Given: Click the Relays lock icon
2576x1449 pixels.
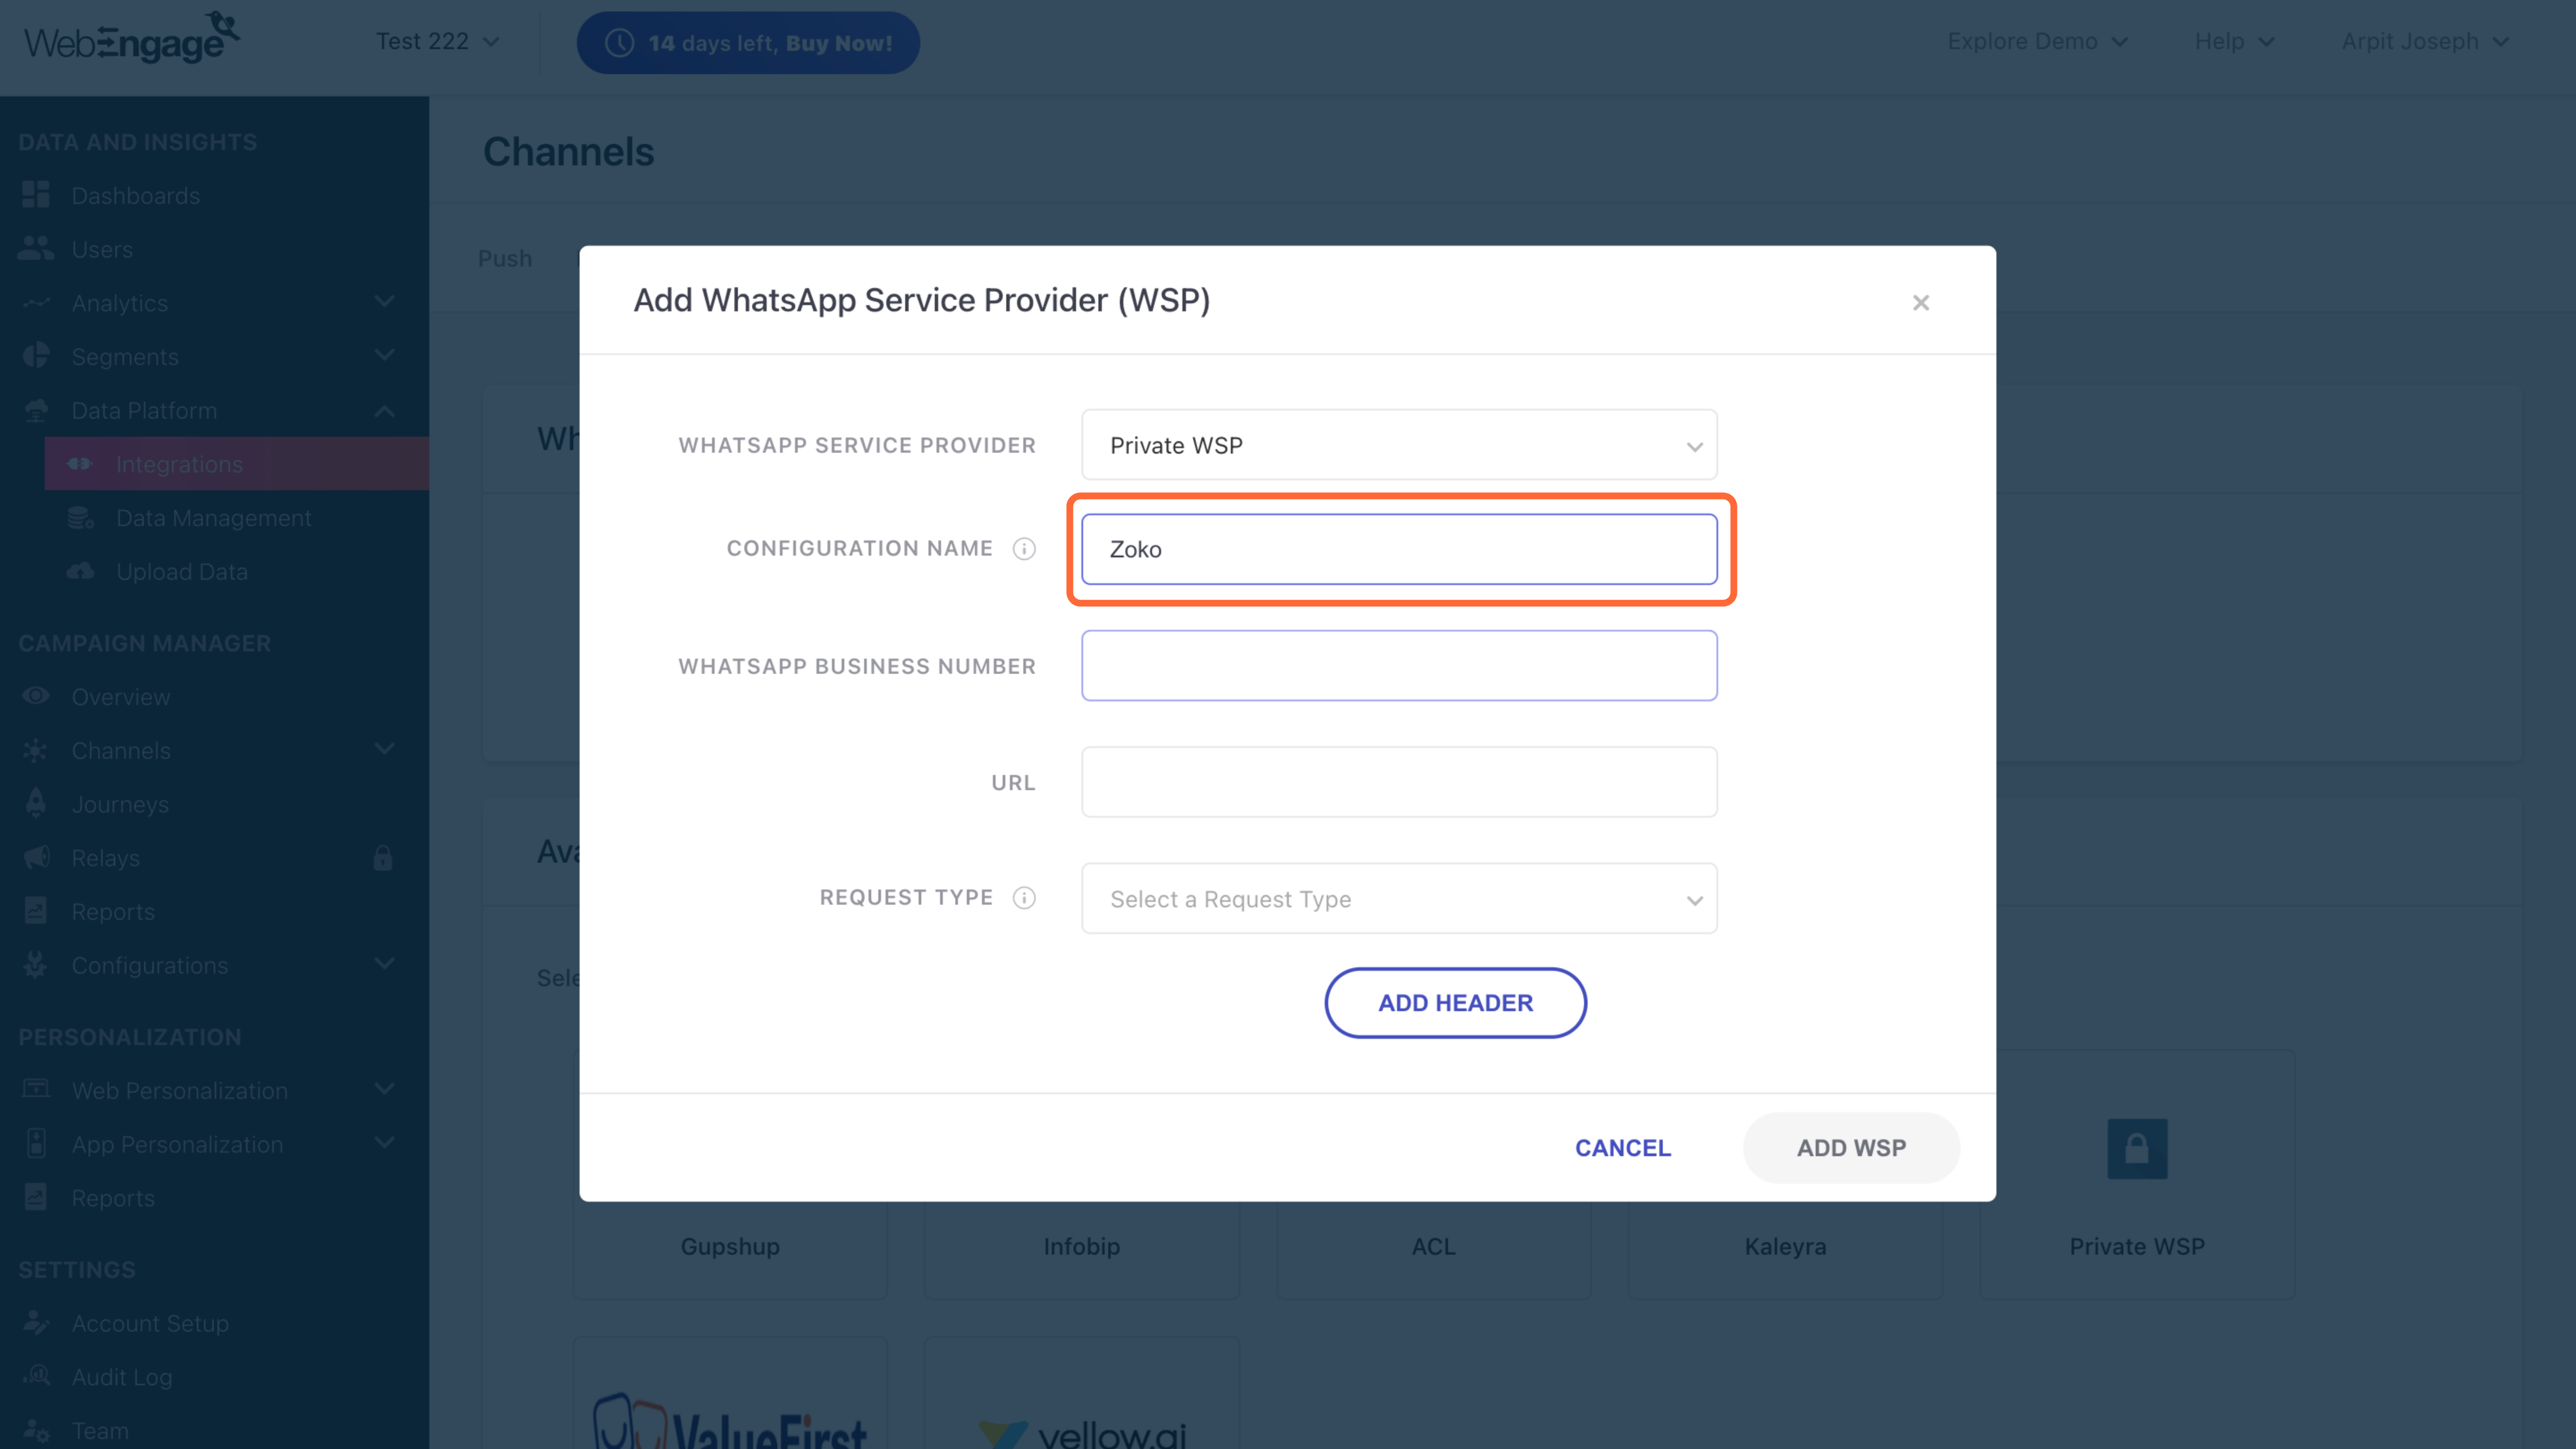Looking at the screenshot, I should coord(383,858).
